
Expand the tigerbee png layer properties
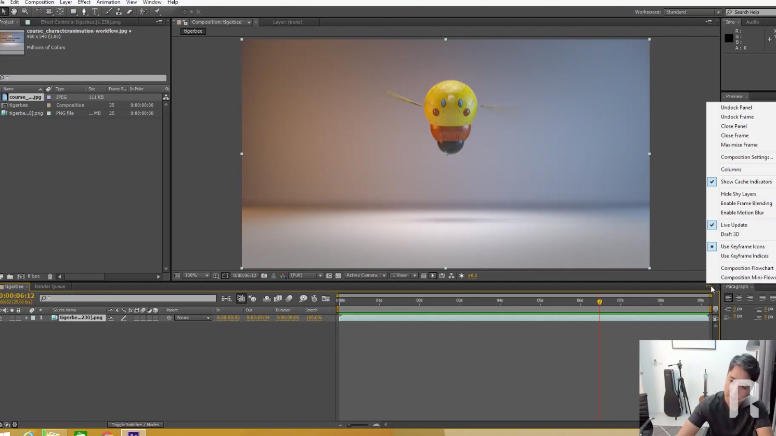[x=27, y=318]
